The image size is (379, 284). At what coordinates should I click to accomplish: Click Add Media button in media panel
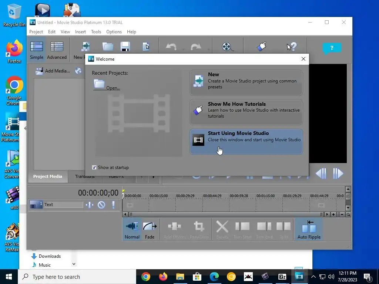(53, 71)
